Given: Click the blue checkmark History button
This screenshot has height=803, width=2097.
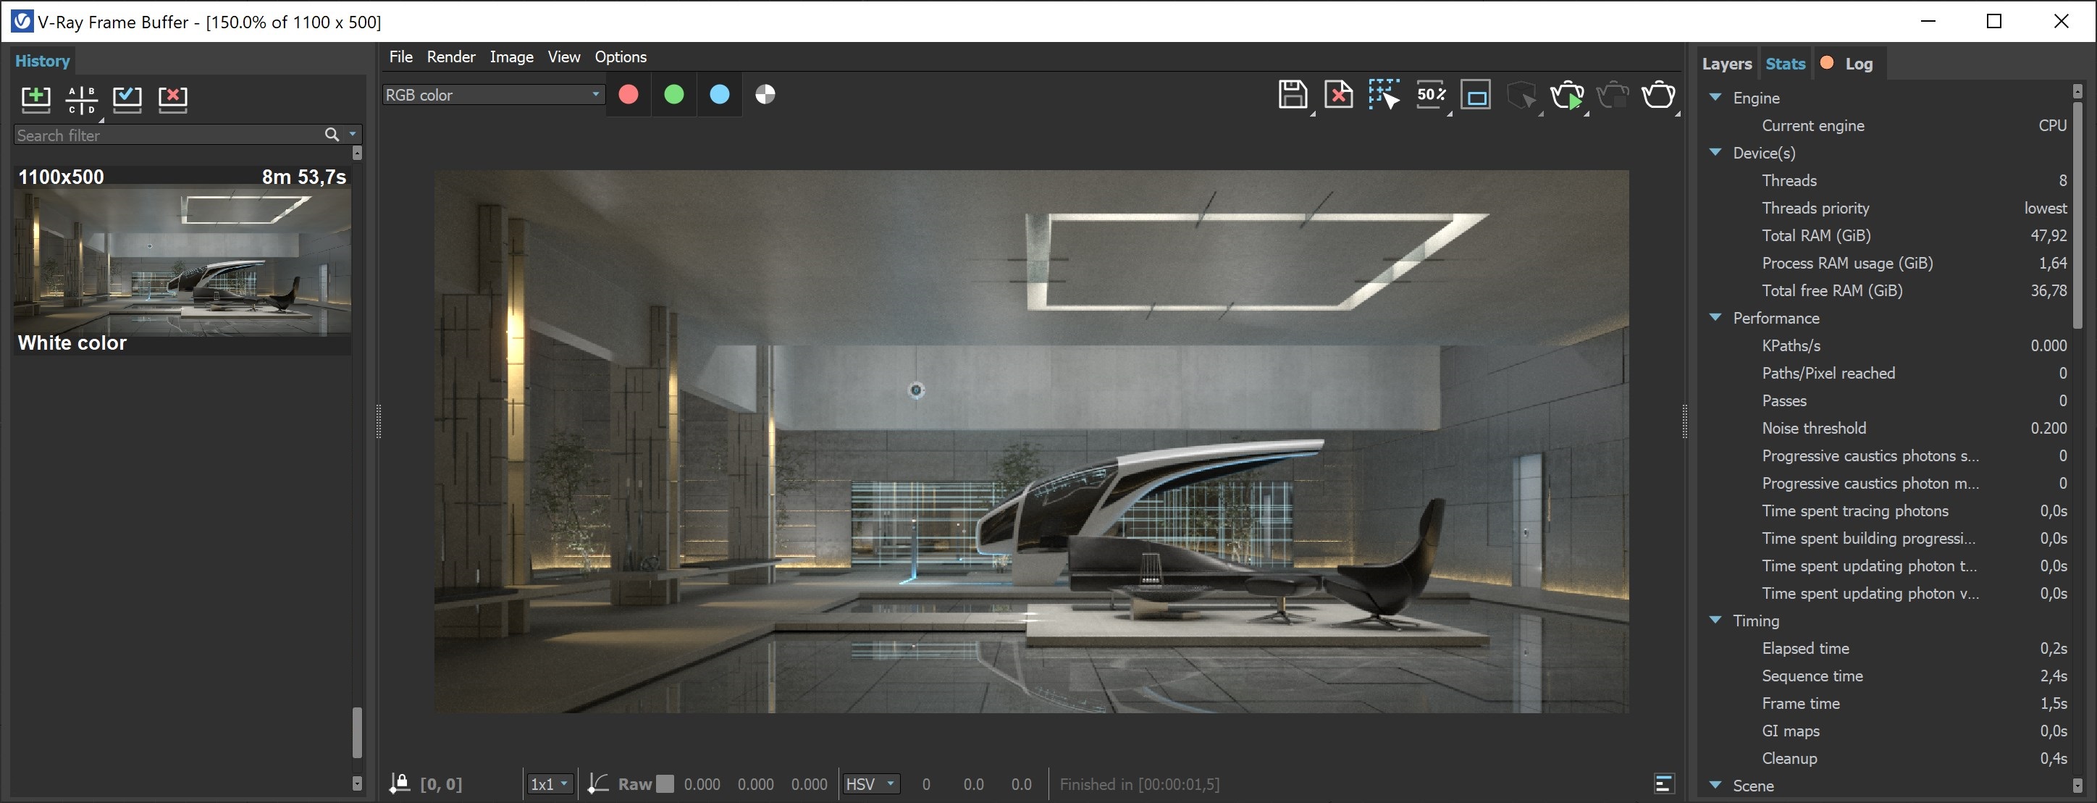Looking at the screenshot, I should tap(126, 99).
